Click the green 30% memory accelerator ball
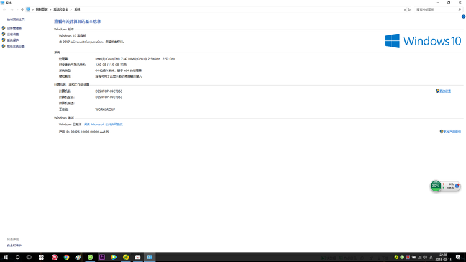The width and height of the screenshot is (466, 262). 436,186
